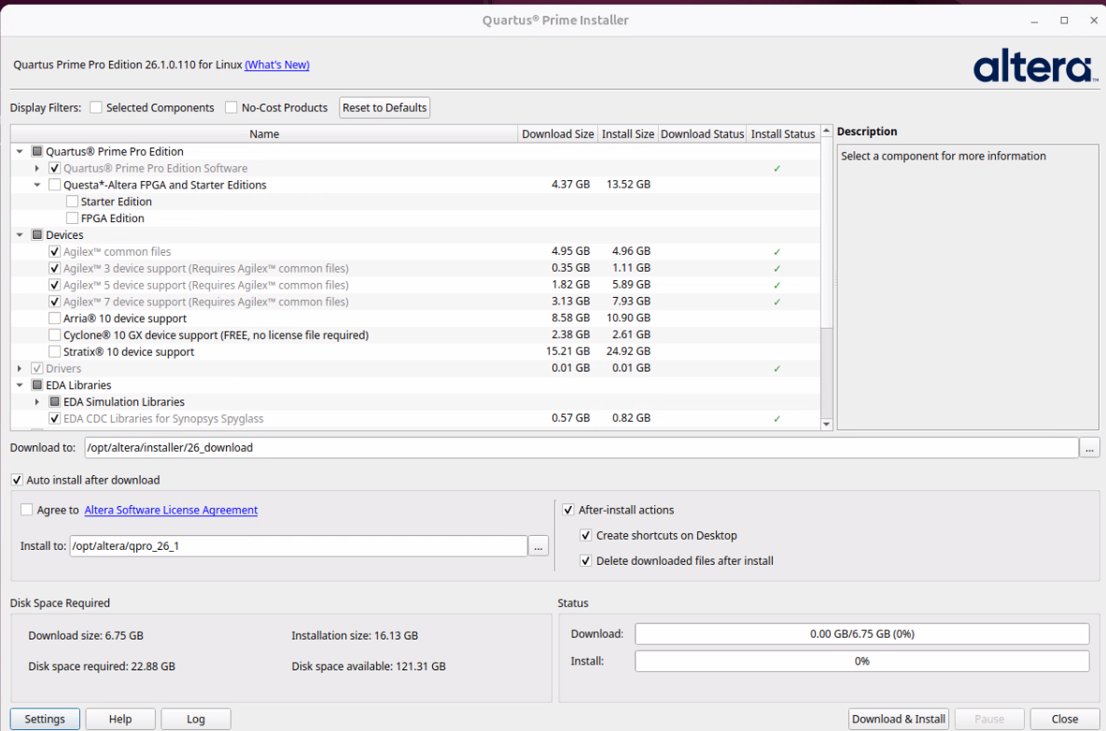
Task: Click Reset to Defaults button
Action: coord(385,108)
